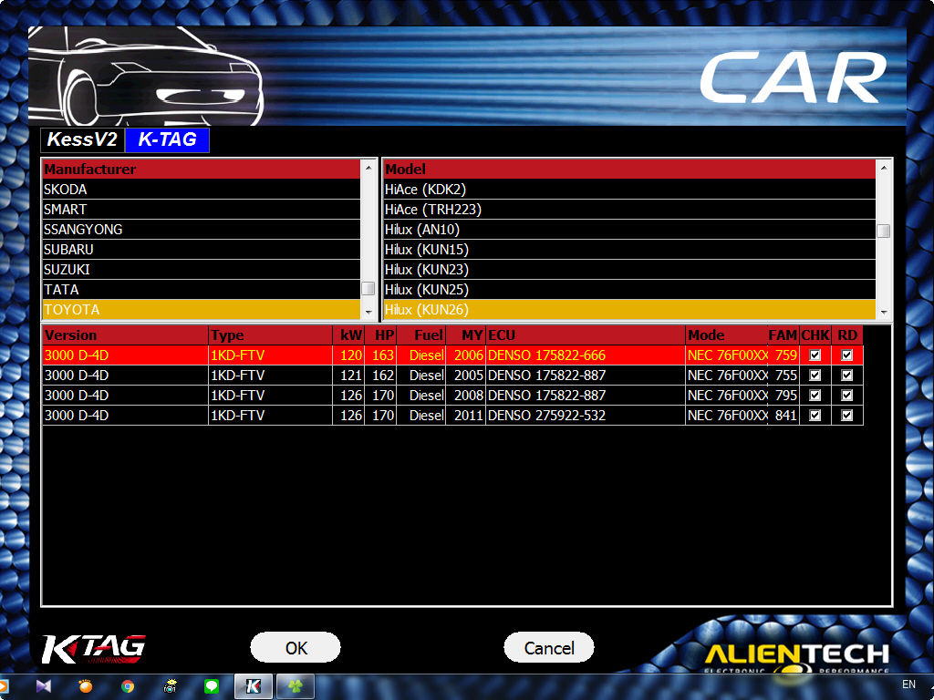This screenshot has height=700, width=934.
Task: Select the 2006 DENSO 175822-666 version row
Action: pos(452,355)
